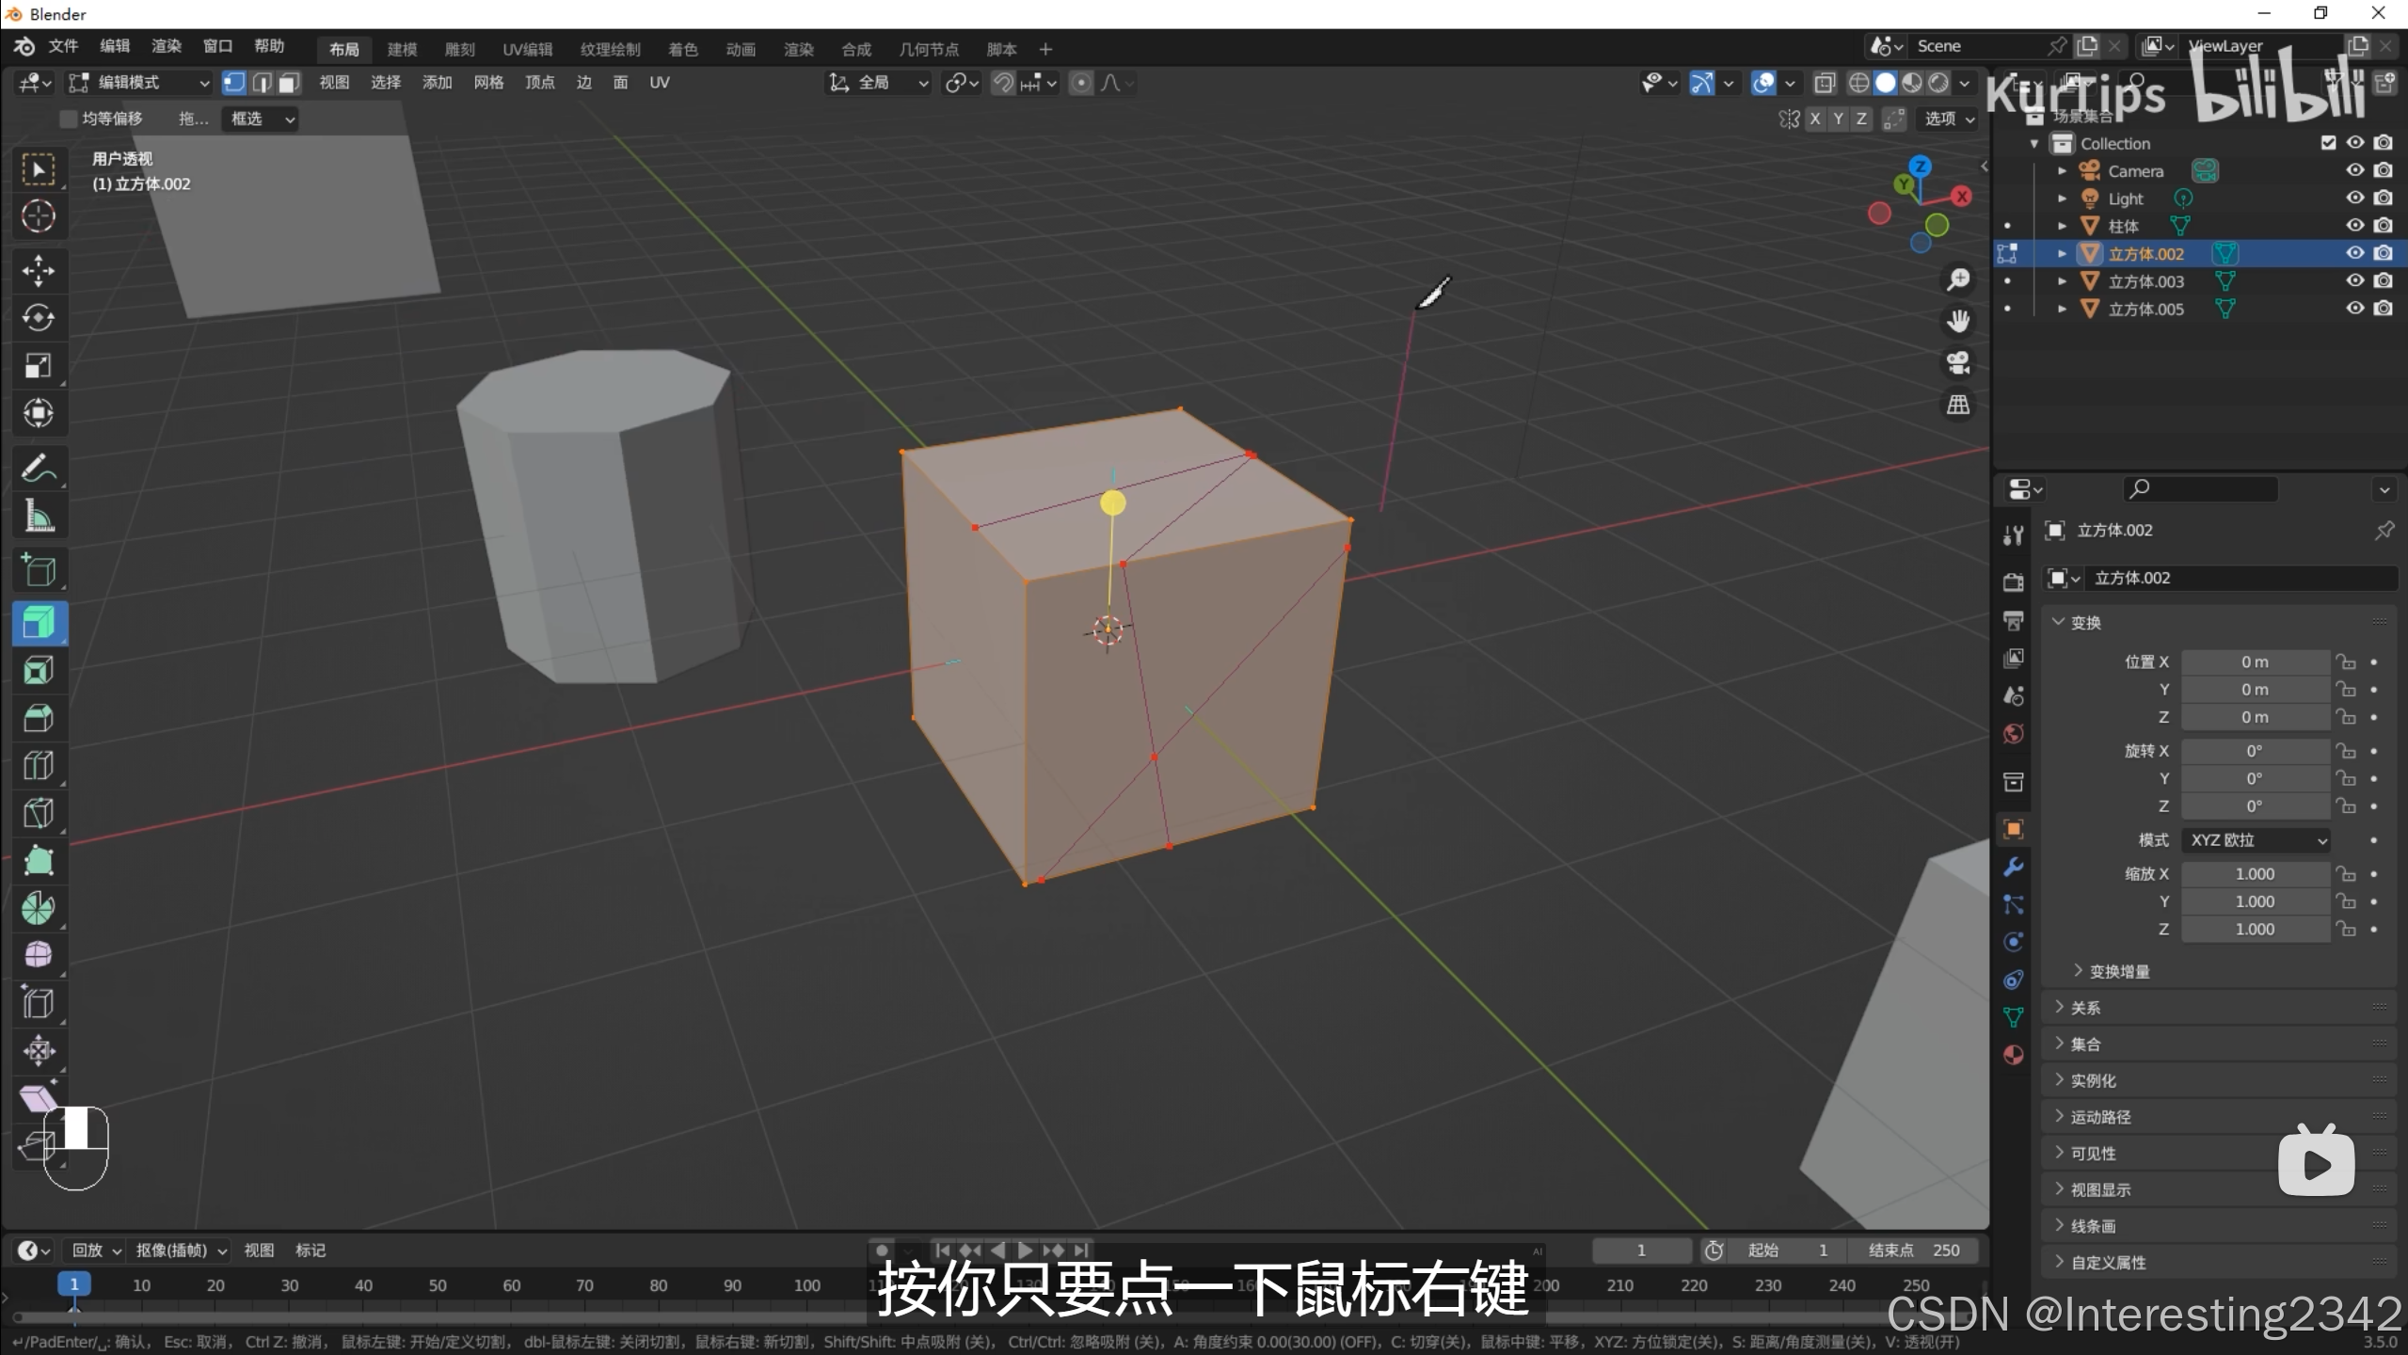The height and width of the screenshot is (1355, 2408).
Task: Enable the 均等偏移 checkbox
Action: click(x=68, y=119)
